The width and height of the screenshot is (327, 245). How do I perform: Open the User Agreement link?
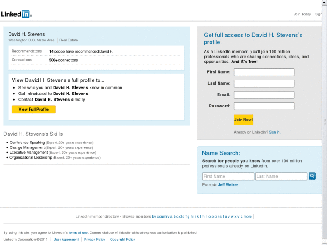tap(66, 239)
